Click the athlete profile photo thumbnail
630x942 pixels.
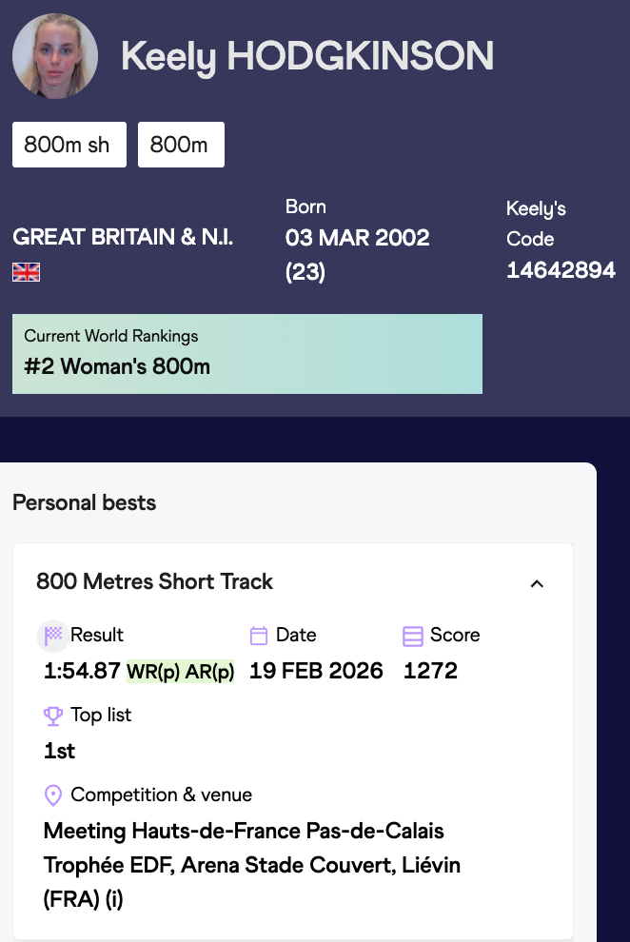[x=55, y=56]
